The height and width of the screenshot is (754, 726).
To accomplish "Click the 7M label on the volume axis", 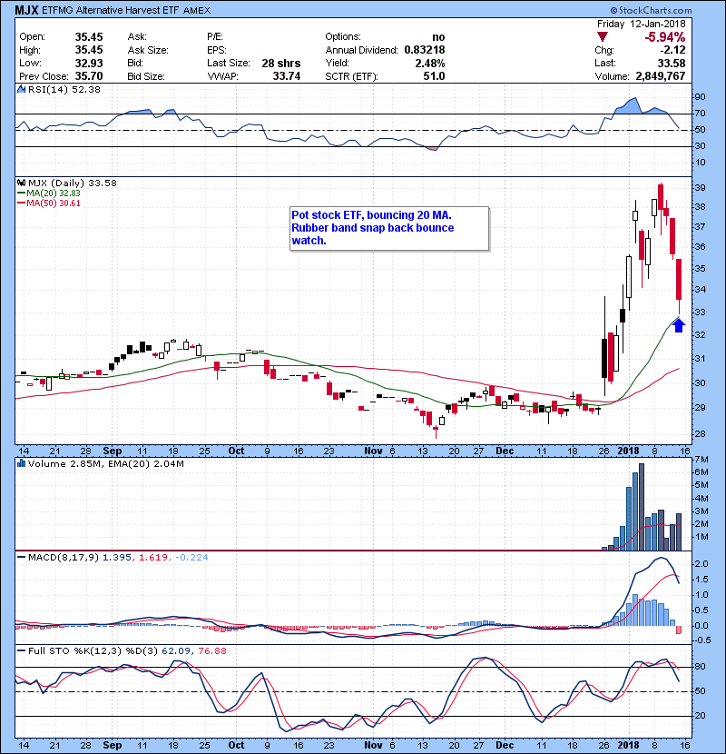I will pos(701,460).
